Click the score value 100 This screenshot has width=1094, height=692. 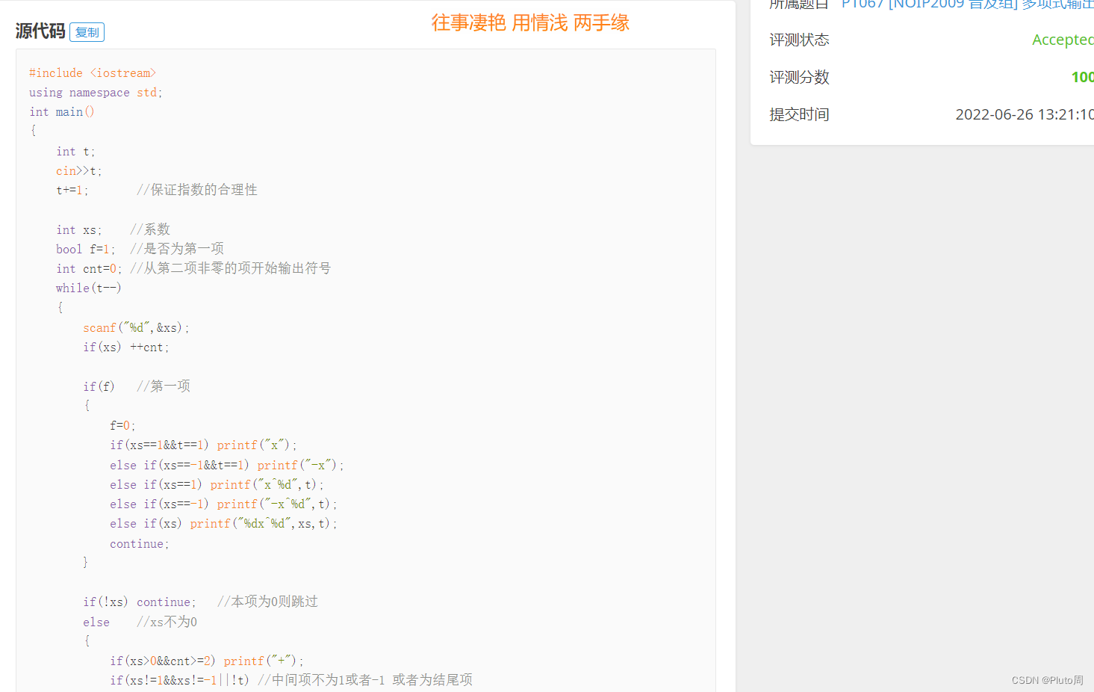1082,77
